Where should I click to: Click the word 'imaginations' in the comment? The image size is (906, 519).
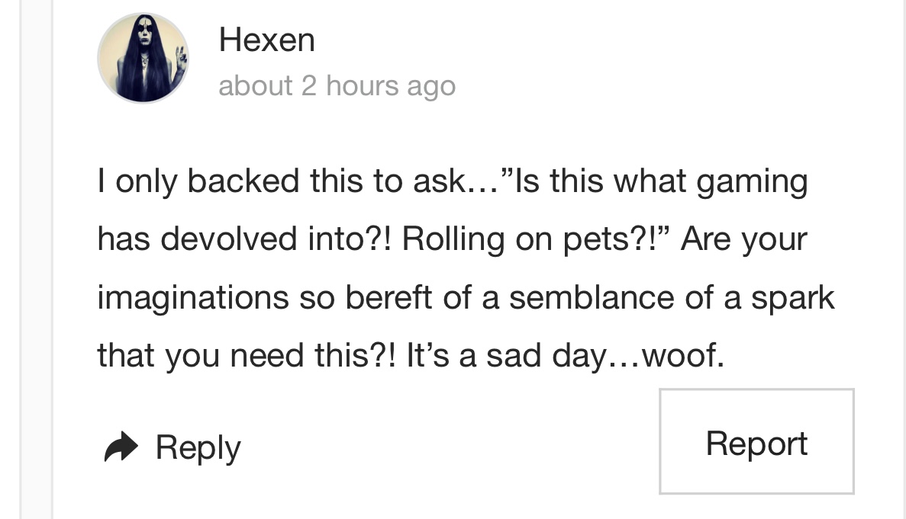coord(192,297)
